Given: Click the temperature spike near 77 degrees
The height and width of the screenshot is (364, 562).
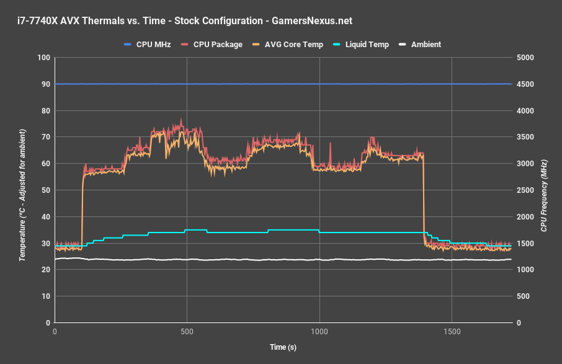Looking at the screenshot, I should [181, 118].
